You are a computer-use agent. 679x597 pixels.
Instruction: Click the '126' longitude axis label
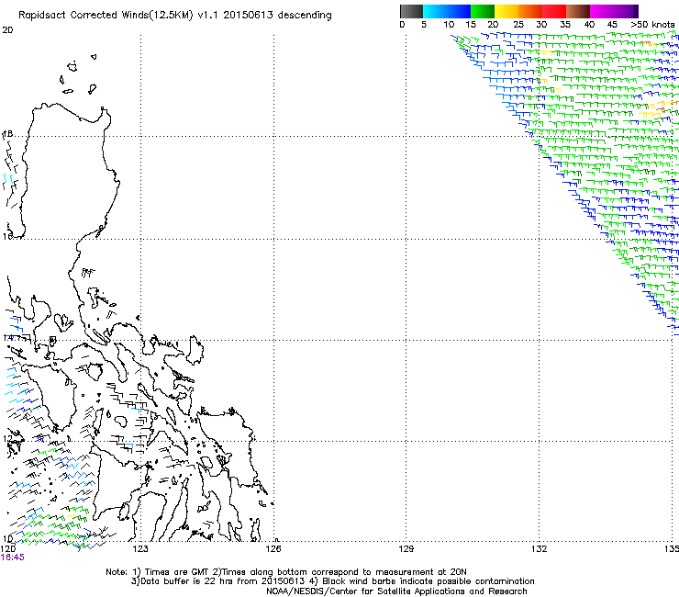(x=273, y=549)
